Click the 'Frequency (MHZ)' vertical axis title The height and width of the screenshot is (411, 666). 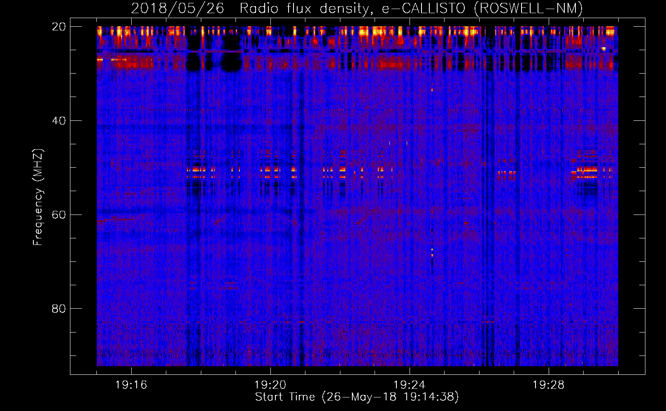pos(38,197)
